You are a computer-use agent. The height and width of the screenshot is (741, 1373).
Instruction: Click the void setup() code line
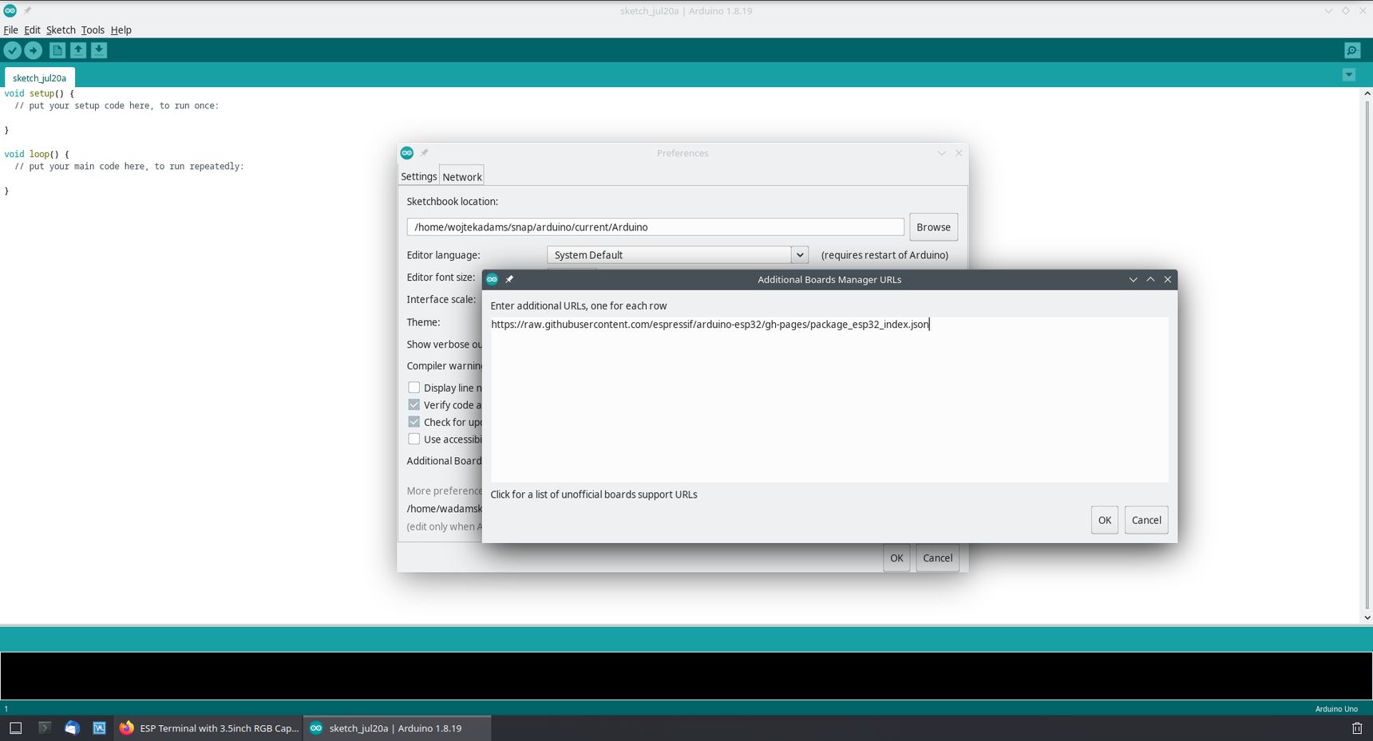click(x=39, y=93)
